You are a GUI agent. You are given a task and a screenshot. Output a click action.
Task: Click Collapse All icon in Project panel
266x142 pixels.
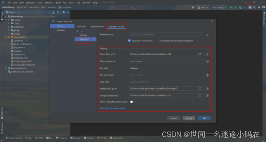point(58,12)
